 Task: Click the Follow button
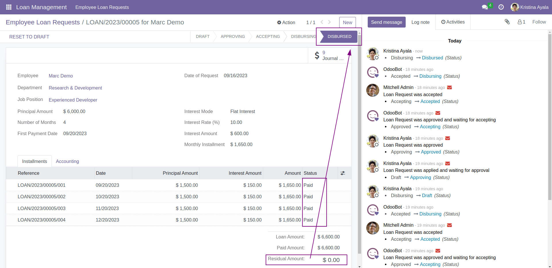539,22
